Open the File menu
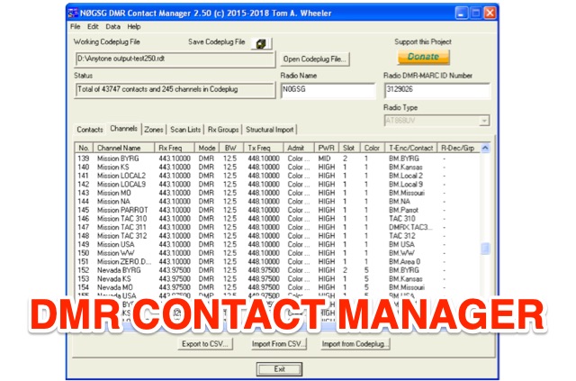 tap(76, 26)
